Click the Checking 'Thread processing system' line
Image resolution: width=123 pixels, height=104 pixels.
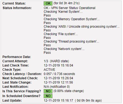71,41
